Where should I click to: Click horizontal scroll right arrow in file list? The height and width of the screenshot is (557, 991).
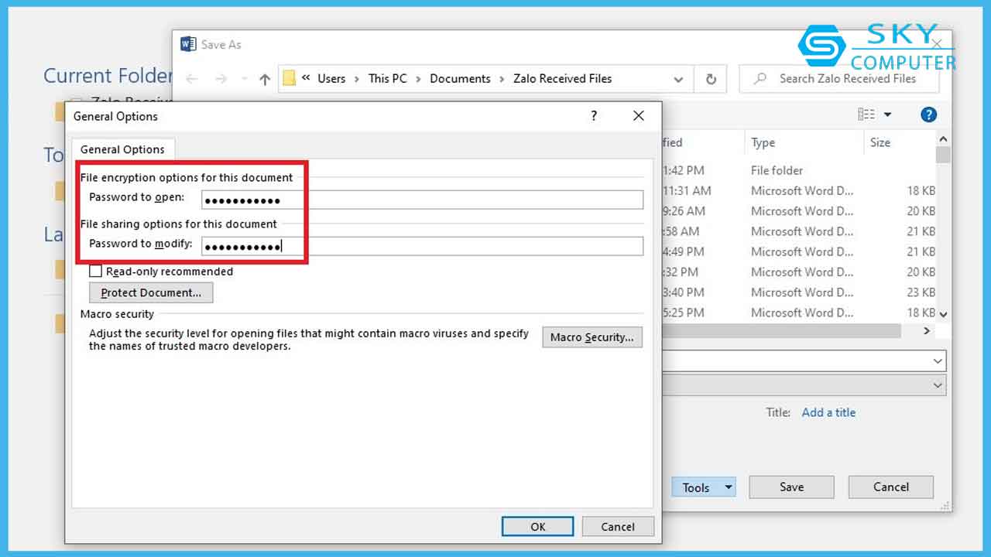pos(927,330)
